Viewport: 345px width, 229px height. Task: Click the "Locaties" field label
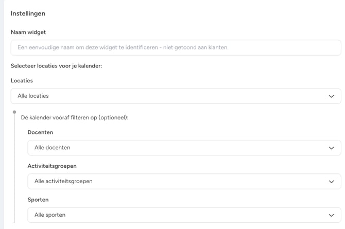pos(22,81)
